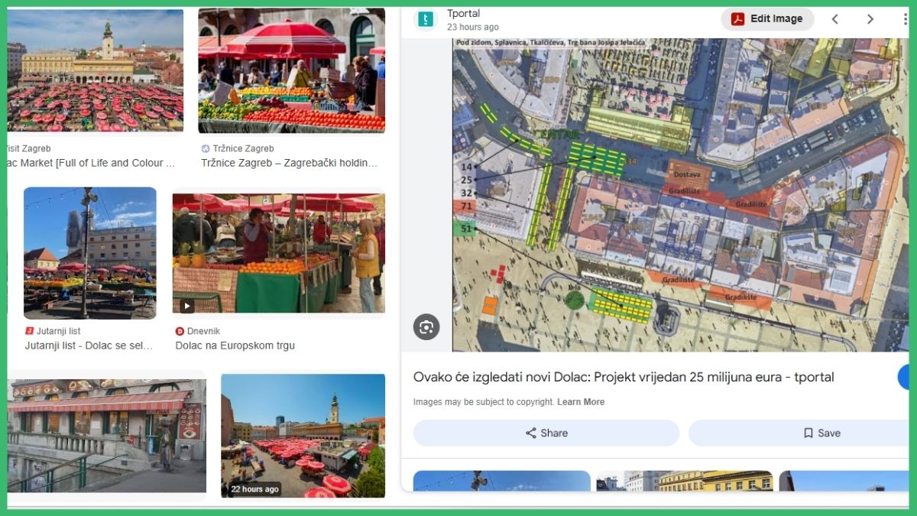Select the Google Lens search-within-image icon

426,327
